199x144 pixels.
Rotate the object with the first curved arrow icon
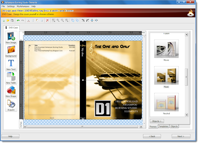[x=83, y=20]
